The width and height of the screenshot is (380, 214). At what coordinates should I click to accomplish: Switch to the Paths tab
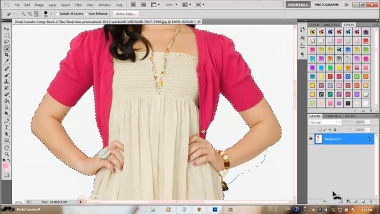click(x=350, y=117)
